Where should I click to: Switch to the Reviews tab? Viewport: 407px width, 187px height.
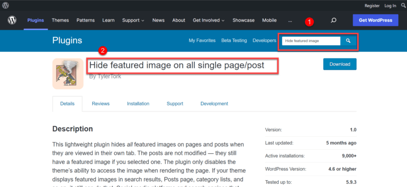pos(100,103)
